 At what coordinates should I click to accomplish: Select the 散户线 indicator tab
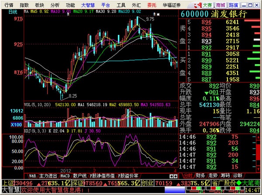pos(79,174)
